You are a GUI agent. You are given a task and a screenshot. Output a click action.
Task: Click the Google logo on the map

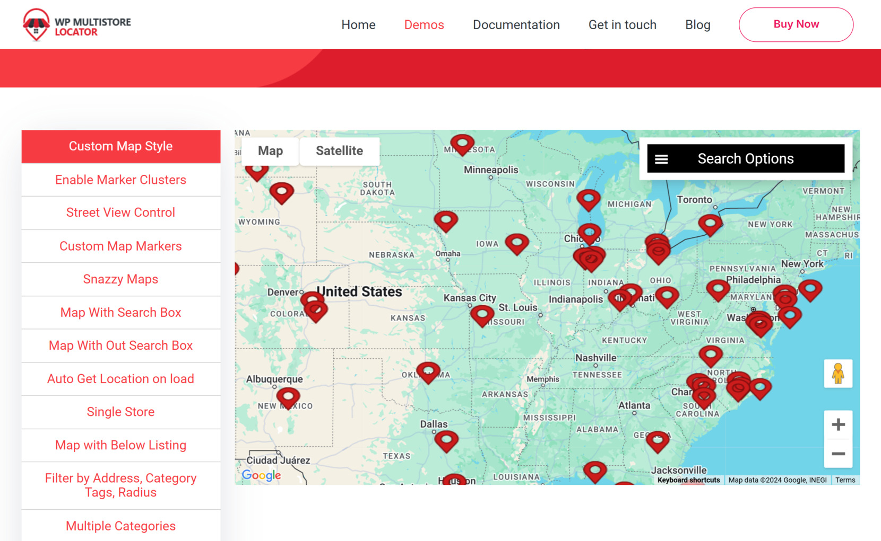(x=261, y=476)
